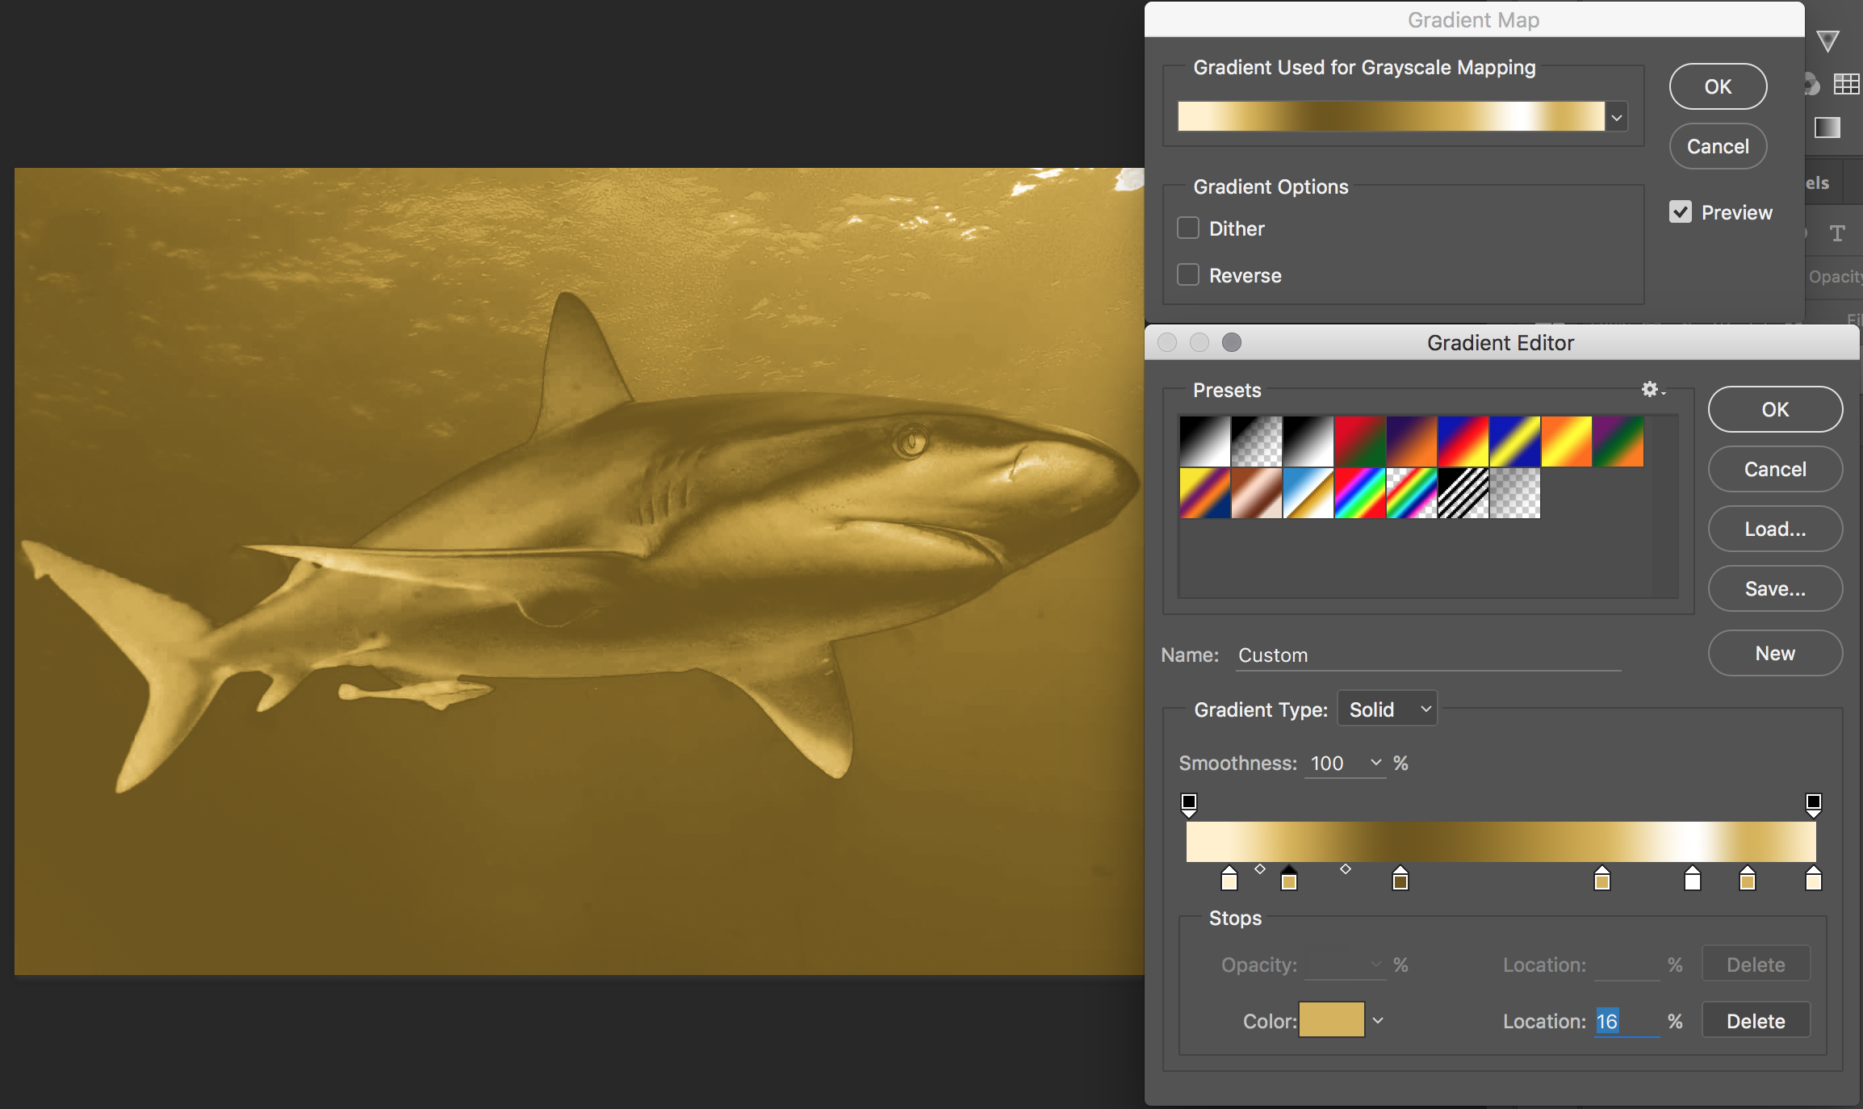Select the left opacity stop above gradient
The width and height of the screenshot is (1863, 1109).
[1189, 805]
